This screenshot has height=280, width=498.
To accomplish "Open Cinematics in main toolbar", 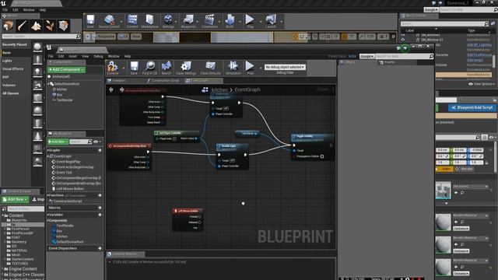I will pos(209,21).
